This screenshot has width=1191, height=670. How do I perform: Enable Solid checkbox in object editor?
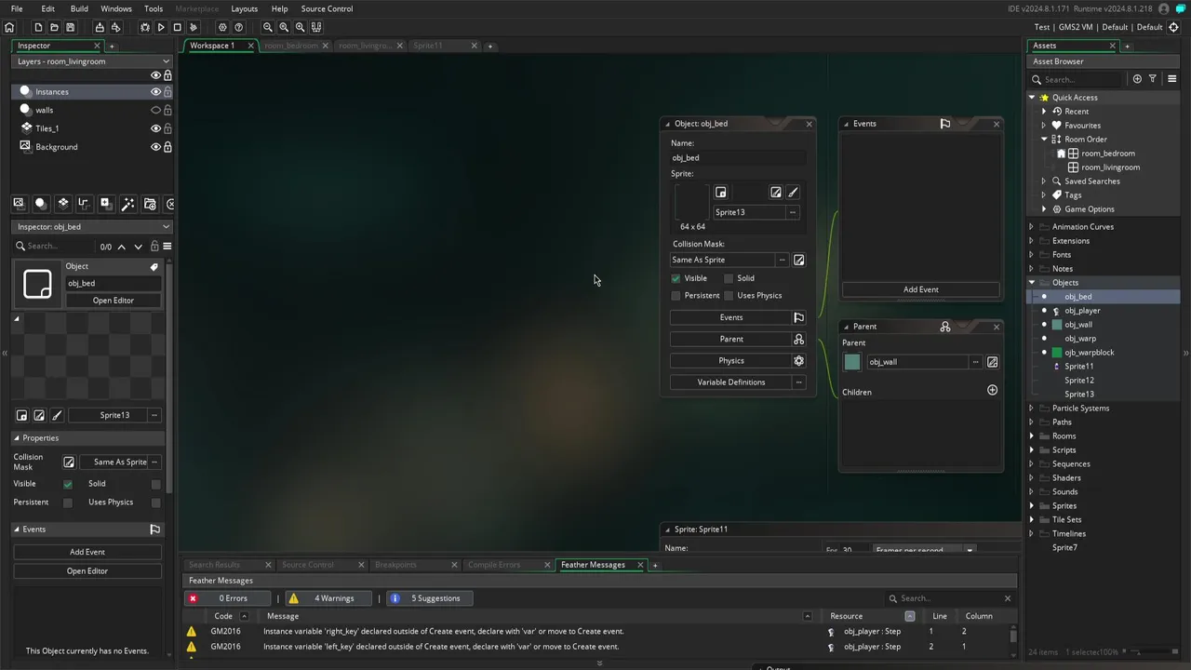pos(729,278)
